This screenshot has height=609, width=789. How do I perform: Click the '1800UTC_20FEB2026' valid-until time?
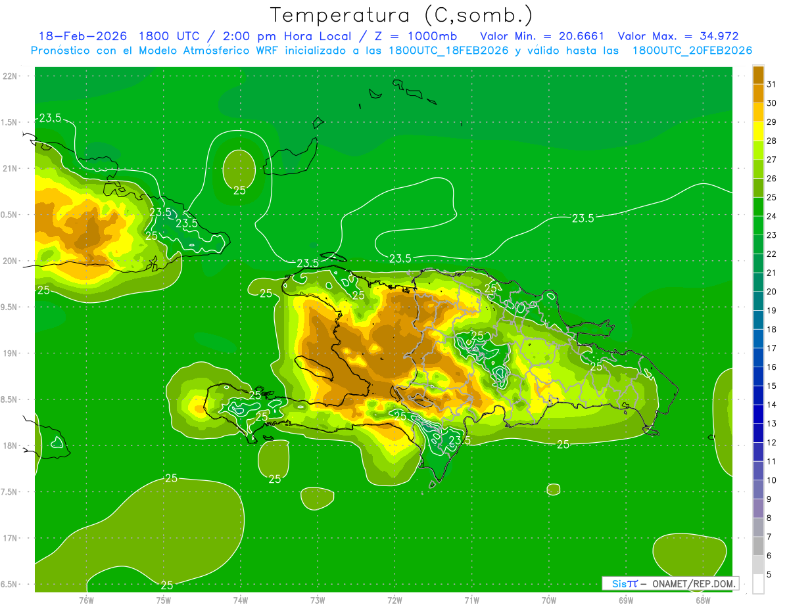pyautogui.click(x=692, y=51)
